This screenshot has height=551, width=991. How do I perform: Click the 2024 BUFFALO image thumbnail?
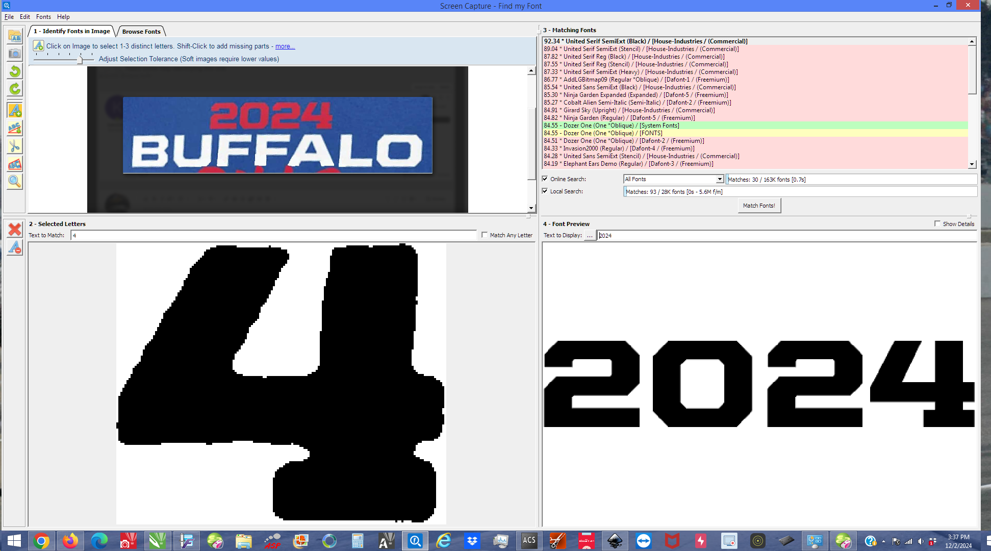tap(277, 135)
